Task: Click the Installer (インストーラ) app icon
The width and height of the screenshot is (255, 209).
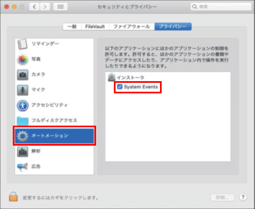Action: 112,77
